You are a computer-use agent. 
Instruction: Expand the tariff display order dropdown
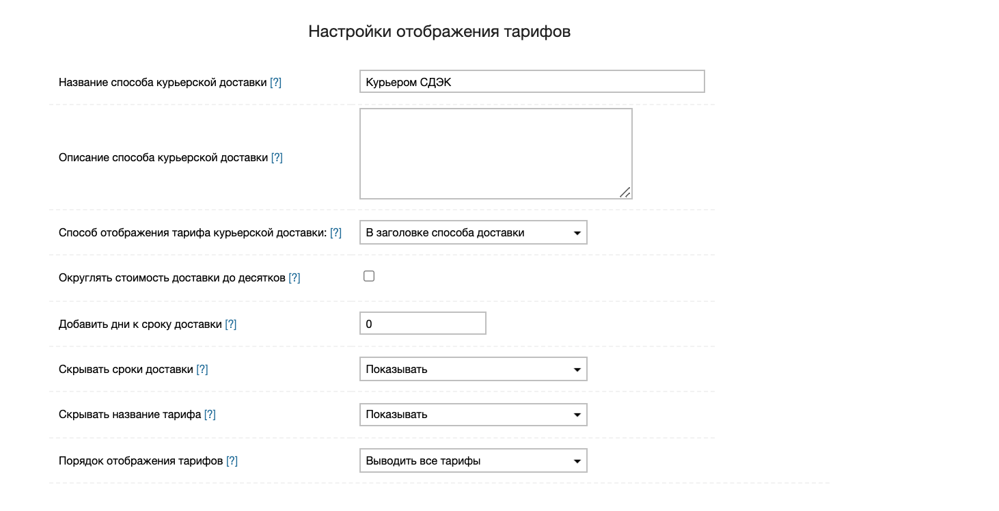pyautogui.click(x=473, y=460)
